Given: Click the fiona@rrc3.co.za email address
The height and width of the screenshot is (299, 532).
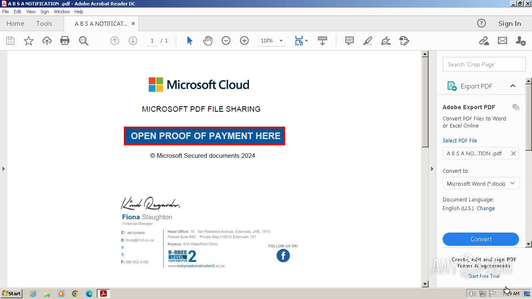Looking at the screenshot, I should click(x=140, y=240).
